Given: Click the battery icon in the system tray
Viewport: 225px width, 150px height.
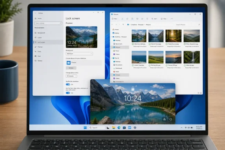Looking at the screenshot, I should 192,128.
